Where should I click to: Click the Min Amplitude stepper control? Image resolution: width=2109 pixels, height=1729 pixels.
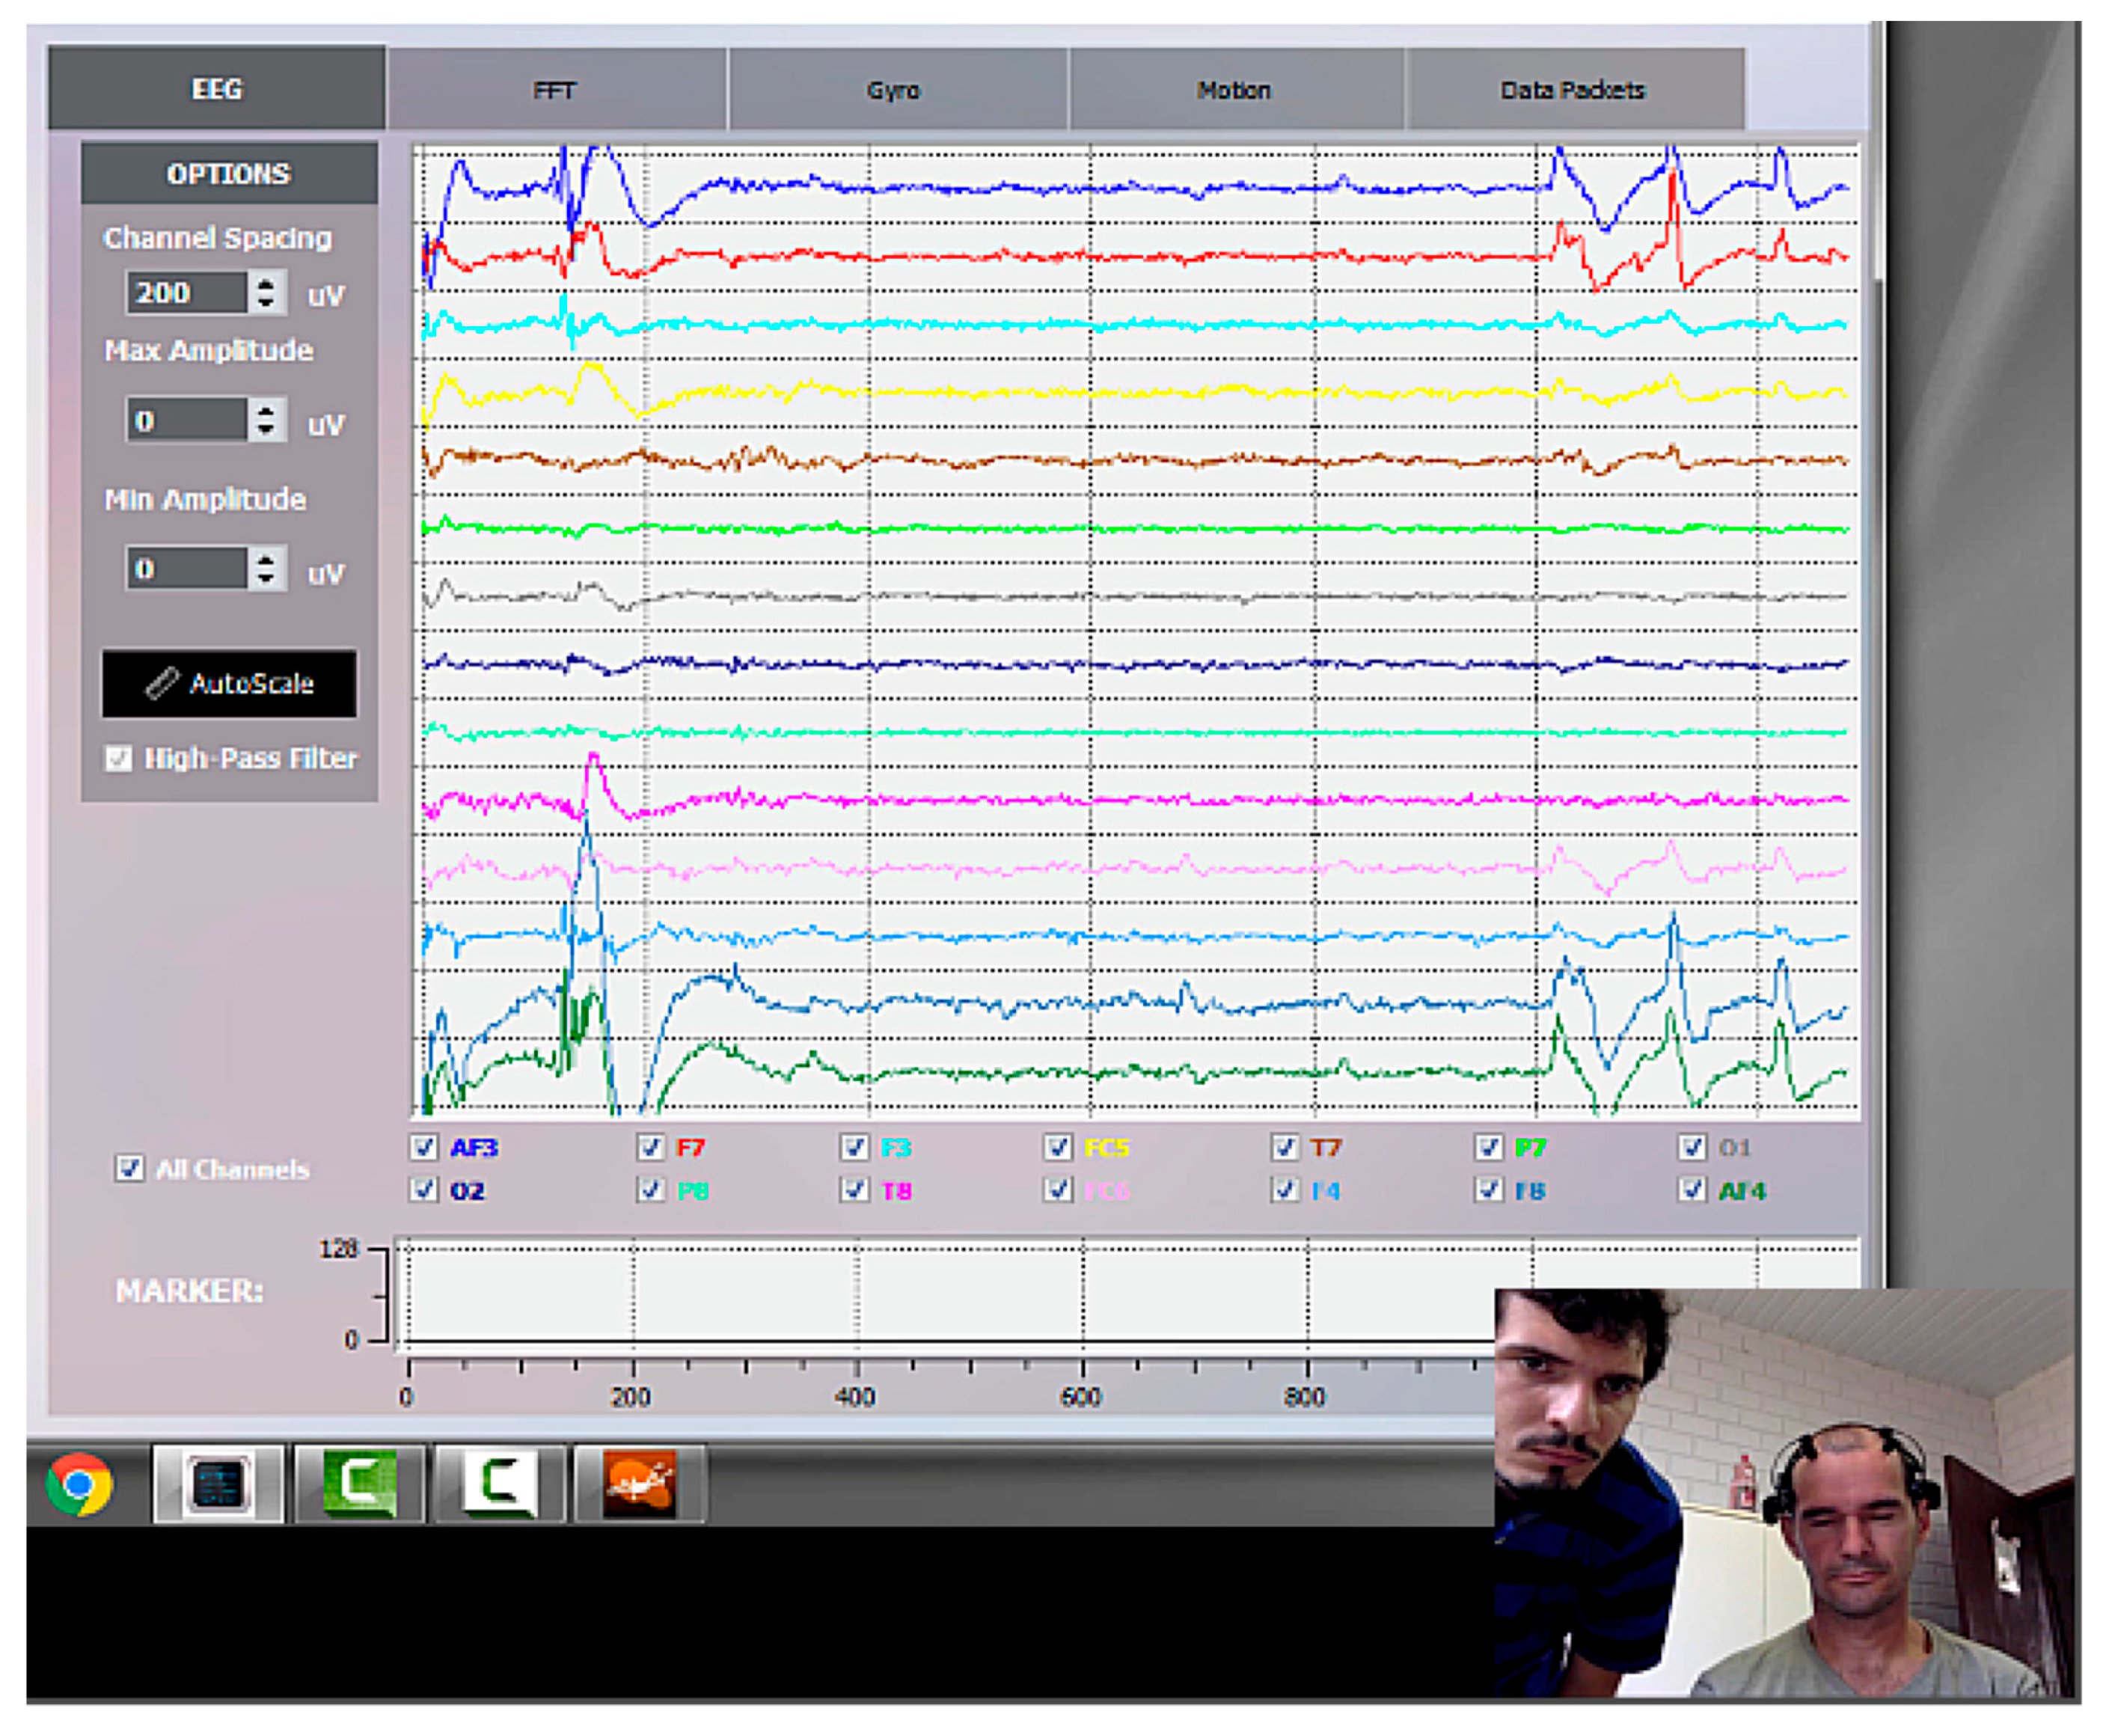point(264,569)
